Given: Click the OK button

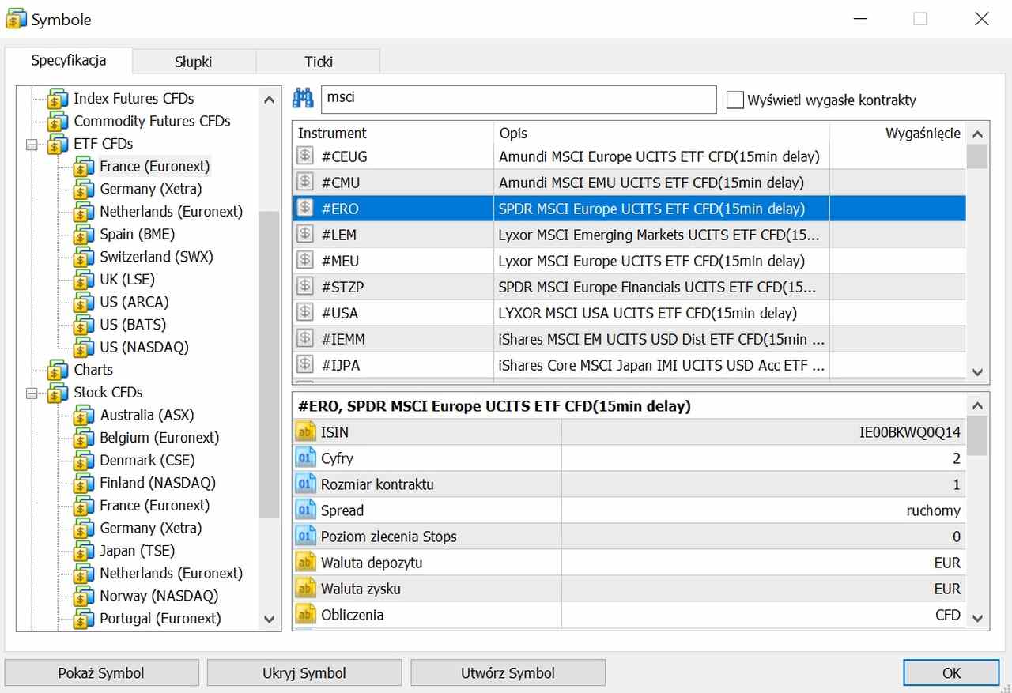Looking at the screenshot, I should pos(951,673).
